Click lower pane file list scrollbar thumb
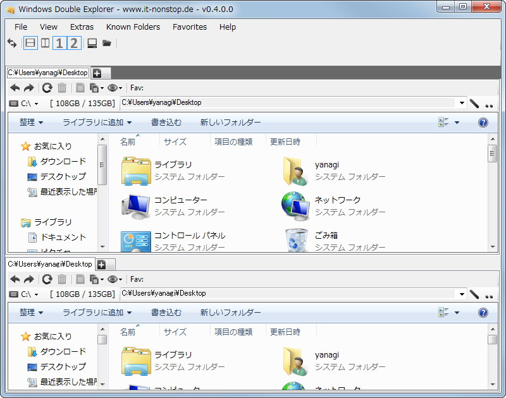This screenshot has width=506, height=398. tap(492, 340)
